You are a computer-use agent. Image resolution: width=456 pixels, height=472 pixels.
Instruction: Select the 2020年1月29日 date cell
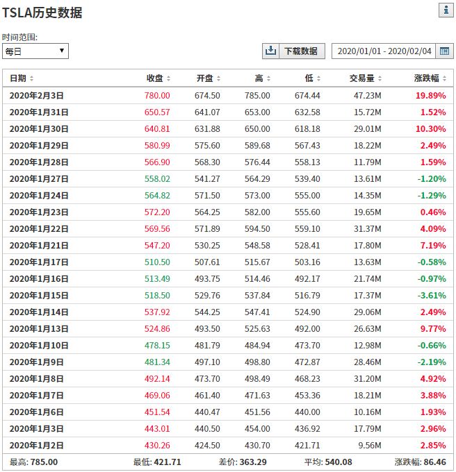tap(39, 146)
